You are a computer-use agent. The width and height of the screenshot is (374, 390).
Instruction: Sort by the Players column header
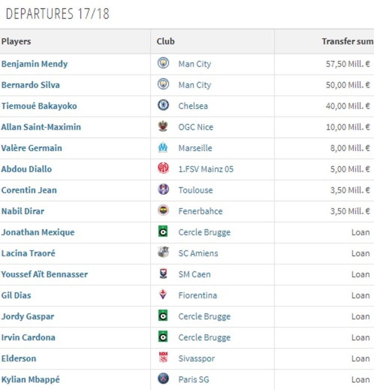click(16, 41)
